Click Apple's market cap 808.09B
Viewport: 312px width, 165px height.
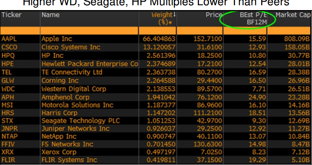pyautogui.click(x=298, y=39)
